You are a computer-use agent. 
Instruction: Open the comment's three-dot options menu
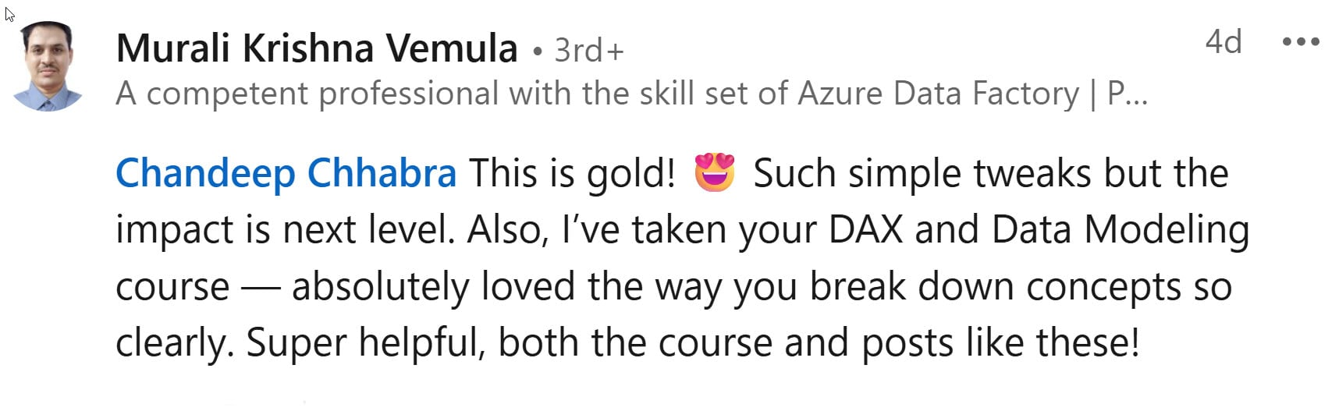pyautogui.click(x=1300, y=42)
